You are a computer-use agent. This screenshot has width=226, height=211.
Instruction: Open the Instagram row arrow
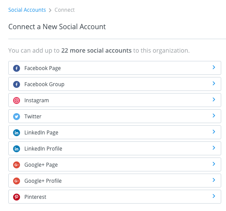point(214,100)
